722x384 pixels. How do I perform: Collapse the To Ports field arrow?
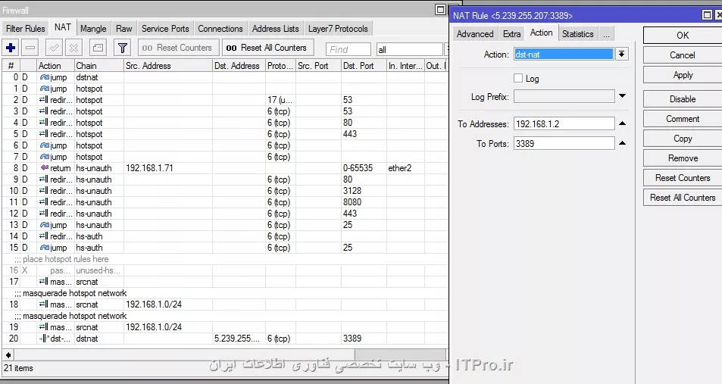pos(622,143)
